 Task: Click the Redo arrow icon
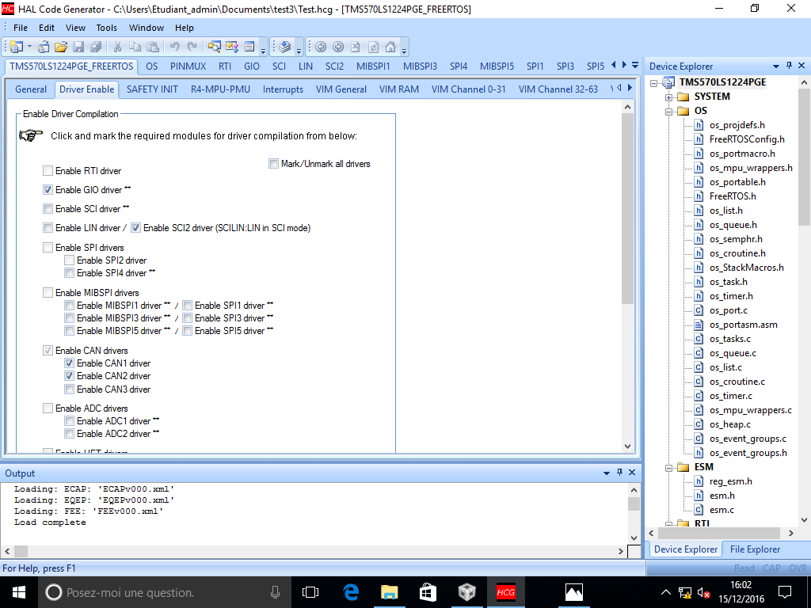click(x=192, y=47)
